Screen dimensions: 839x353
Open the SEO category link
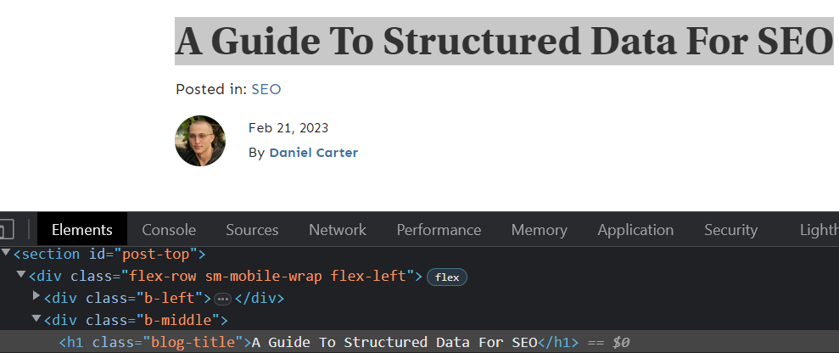(266, 89)
